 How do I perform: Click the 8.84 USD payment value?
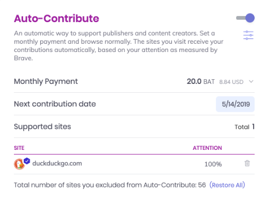231,82
